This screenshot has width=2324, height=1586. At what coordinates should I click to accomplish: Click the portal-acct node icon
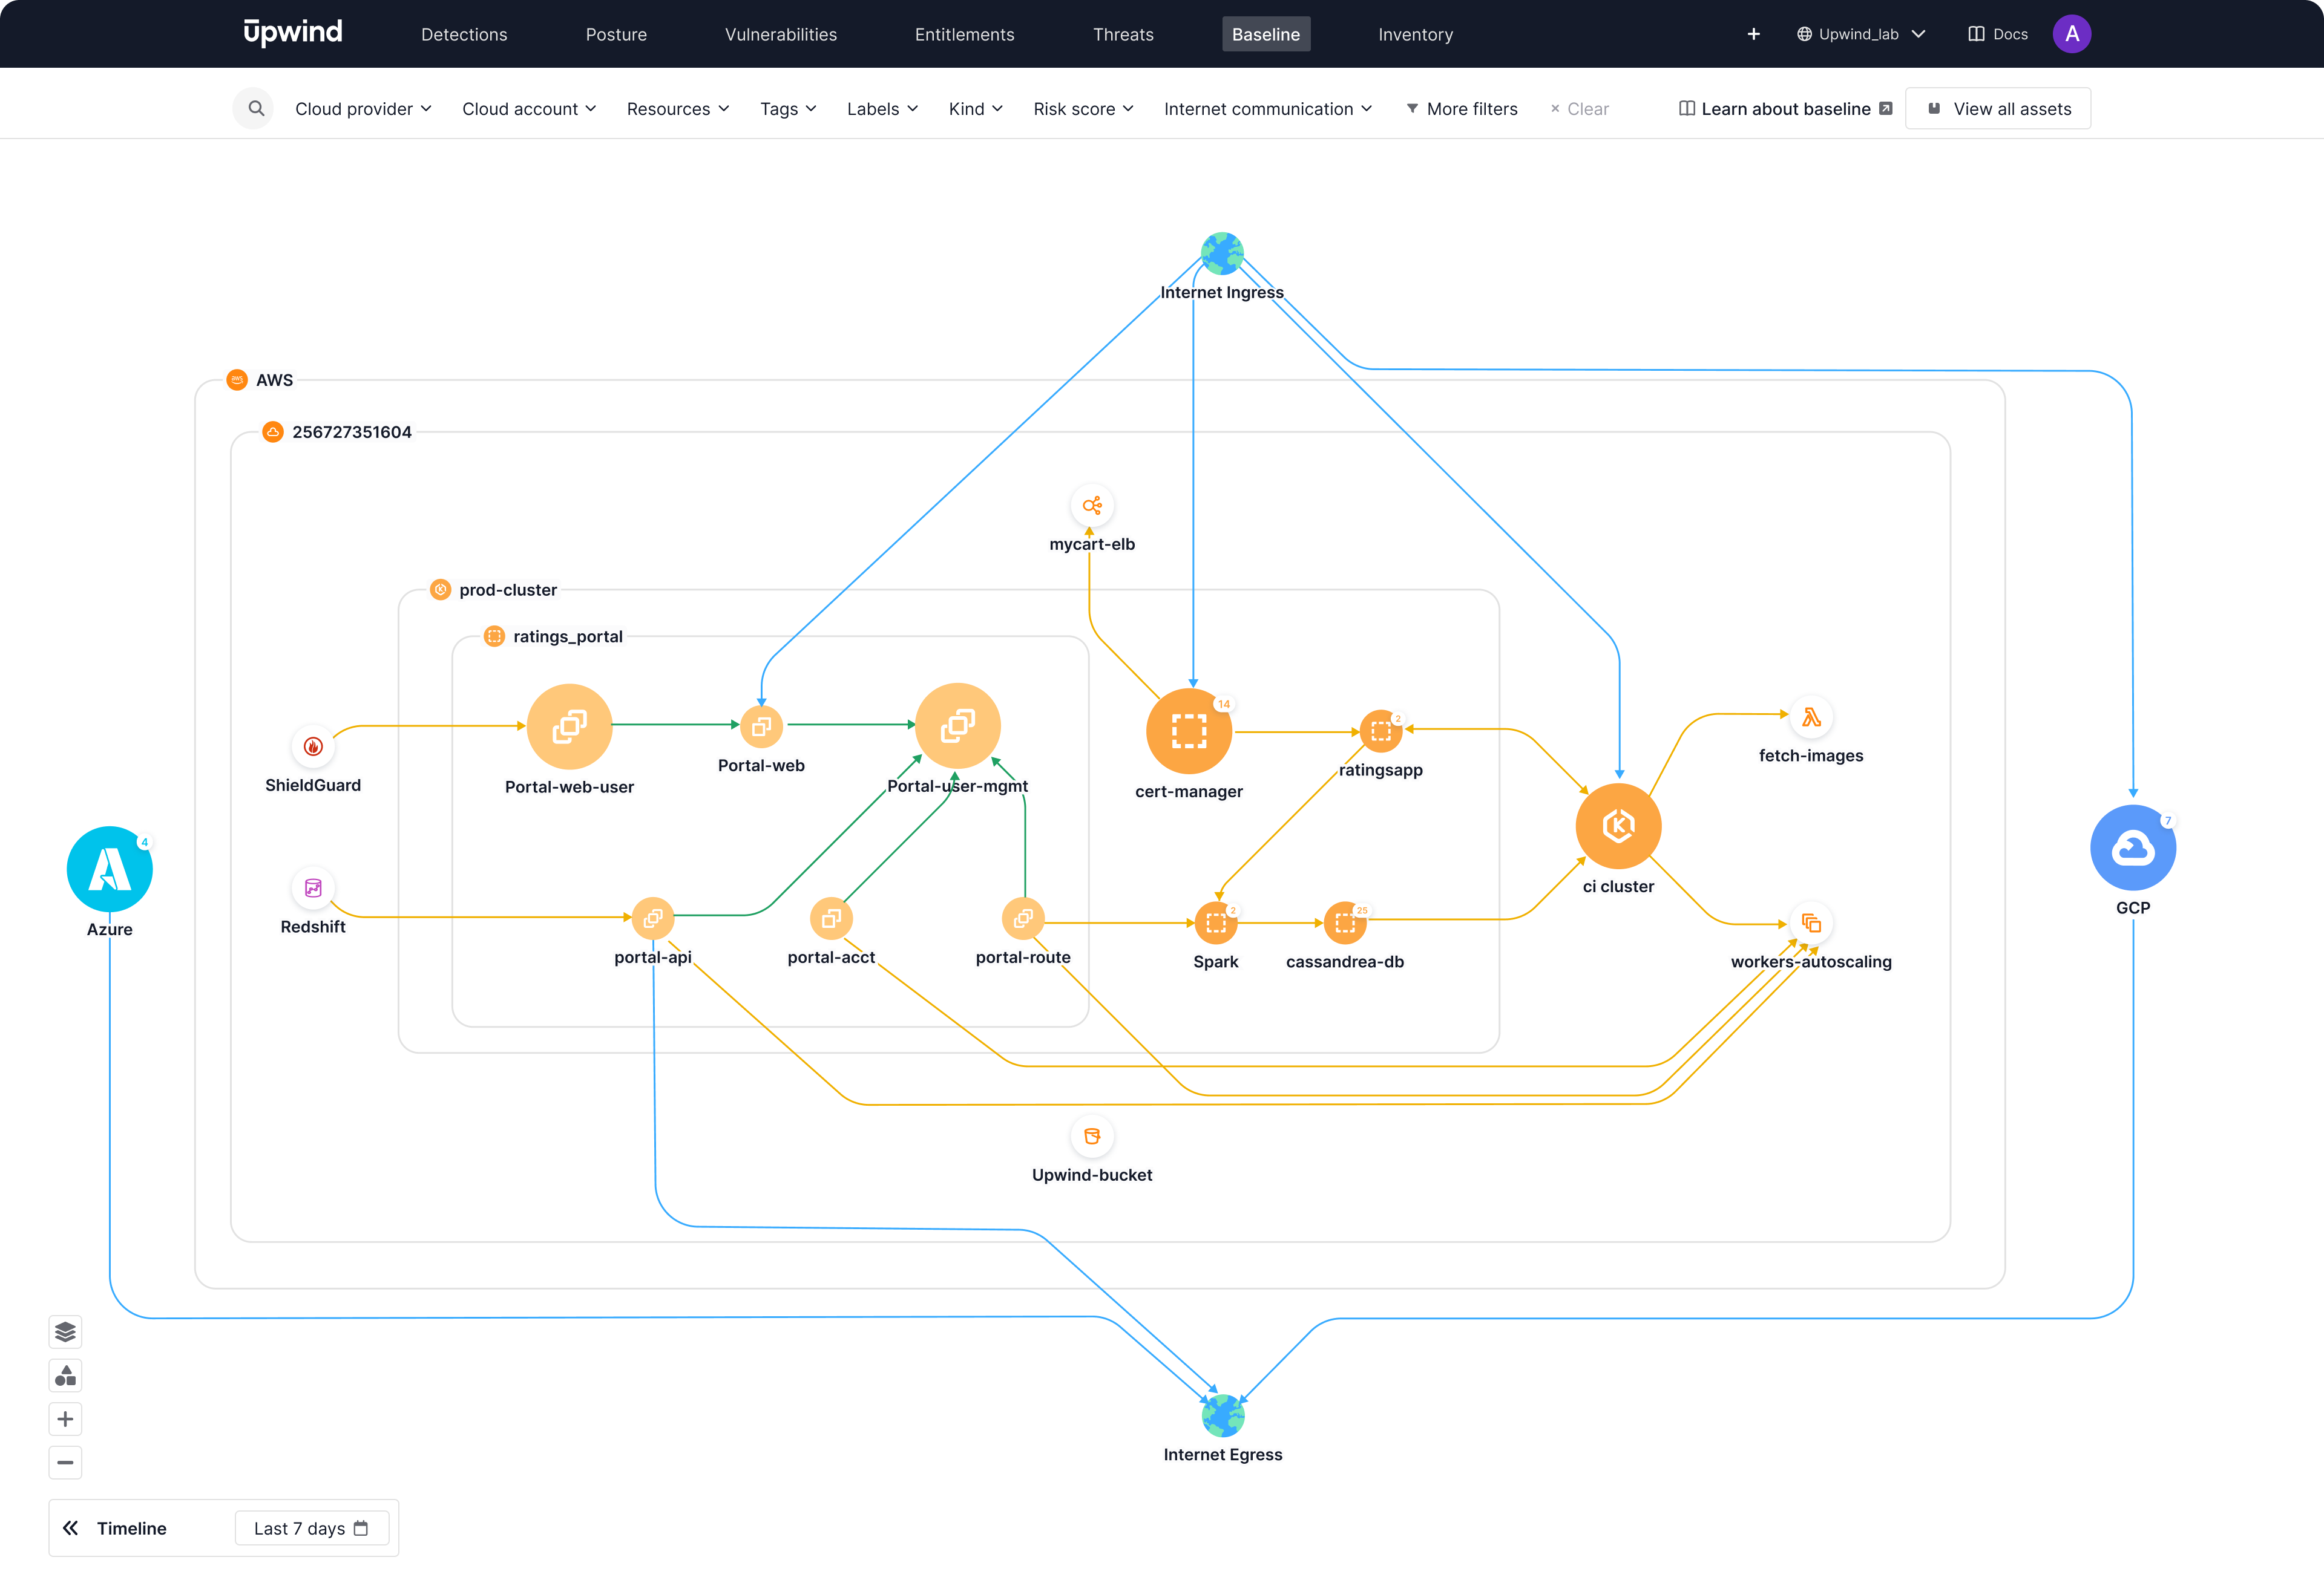(831, 918)
